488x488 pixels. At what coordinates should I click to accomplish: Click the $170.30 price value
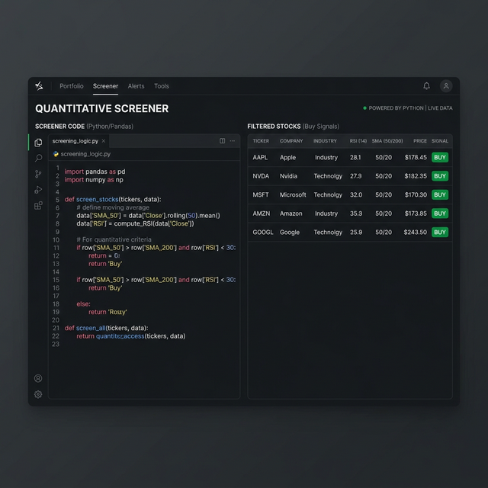coord(416,194)
